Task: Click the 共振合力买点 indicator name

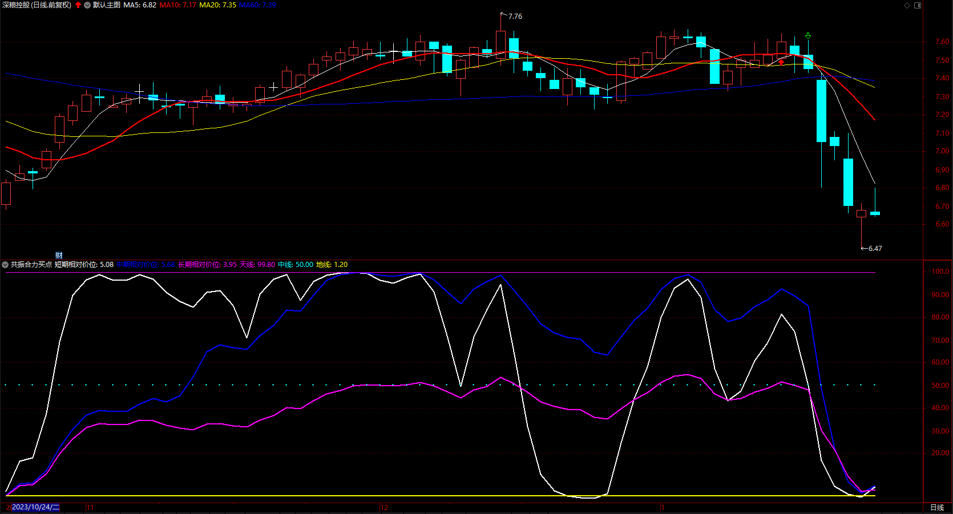Action: click(31, 265)
